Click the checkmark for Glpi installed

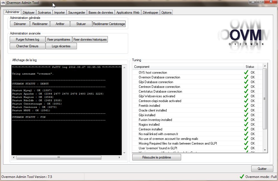click(246, 115)
